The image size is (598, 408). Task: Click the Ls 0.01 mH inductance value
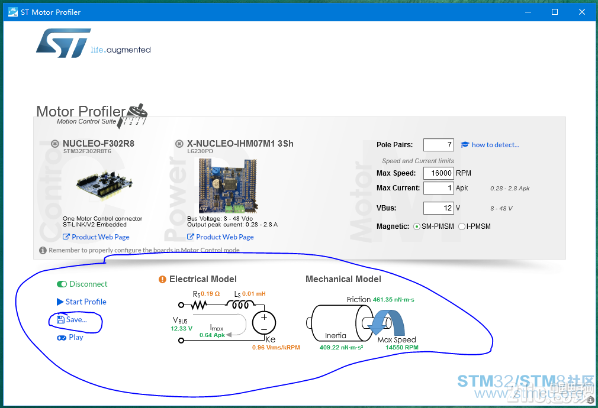(x=254, y=294)
